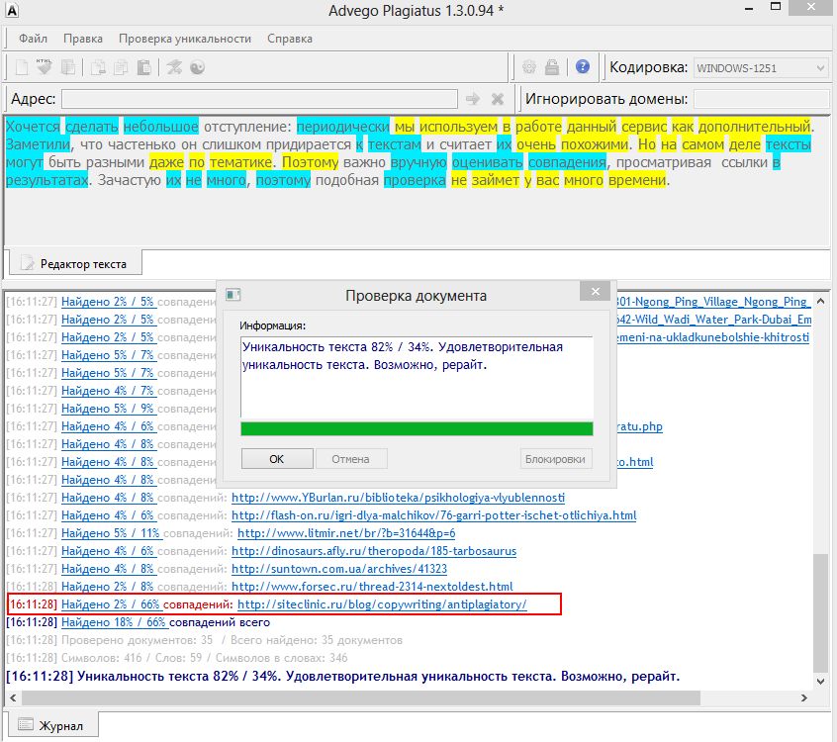
Task: Open help with blue question icon
Action: coord(583,66)
